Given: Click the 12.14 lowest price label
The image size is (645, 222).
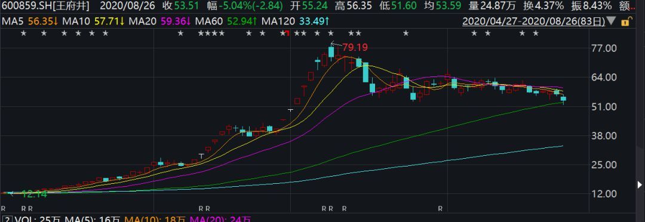Looking at the screenshot, I should [x=34, y=193].
